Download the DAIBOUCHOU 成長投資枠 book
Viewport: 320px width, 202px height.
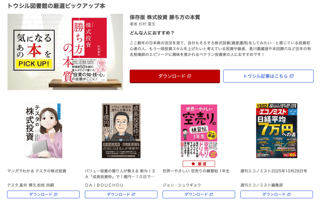tap(121, 195)
